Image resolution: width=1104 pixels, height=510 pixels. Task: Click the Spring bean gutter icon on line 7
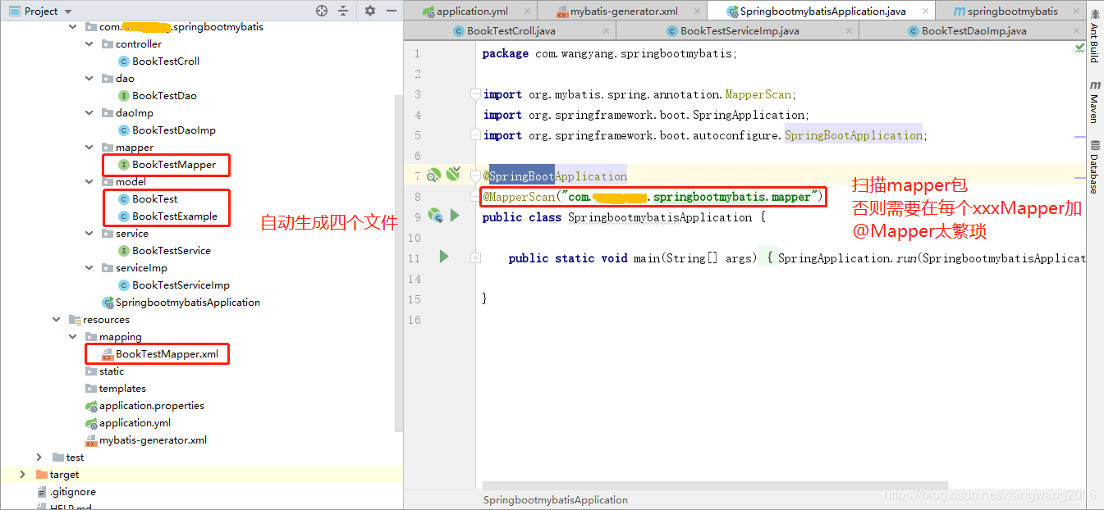pyautogui.click(x=433, y=175)
